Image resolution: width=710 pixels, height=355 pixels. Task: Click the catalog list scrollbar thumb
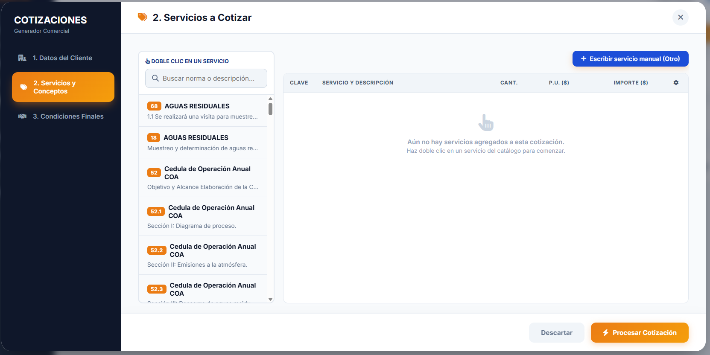click(x=270, y=109)
